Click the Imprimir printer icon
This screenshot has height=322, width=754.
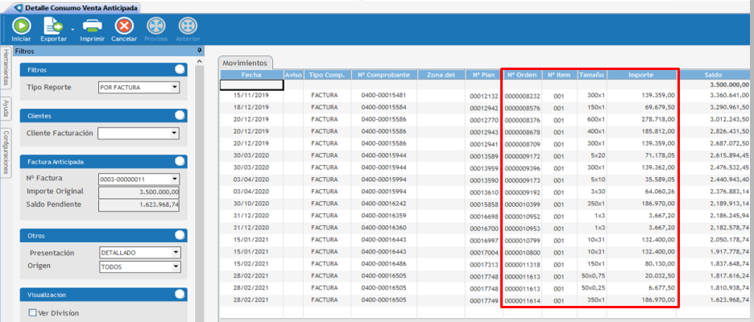93,27
